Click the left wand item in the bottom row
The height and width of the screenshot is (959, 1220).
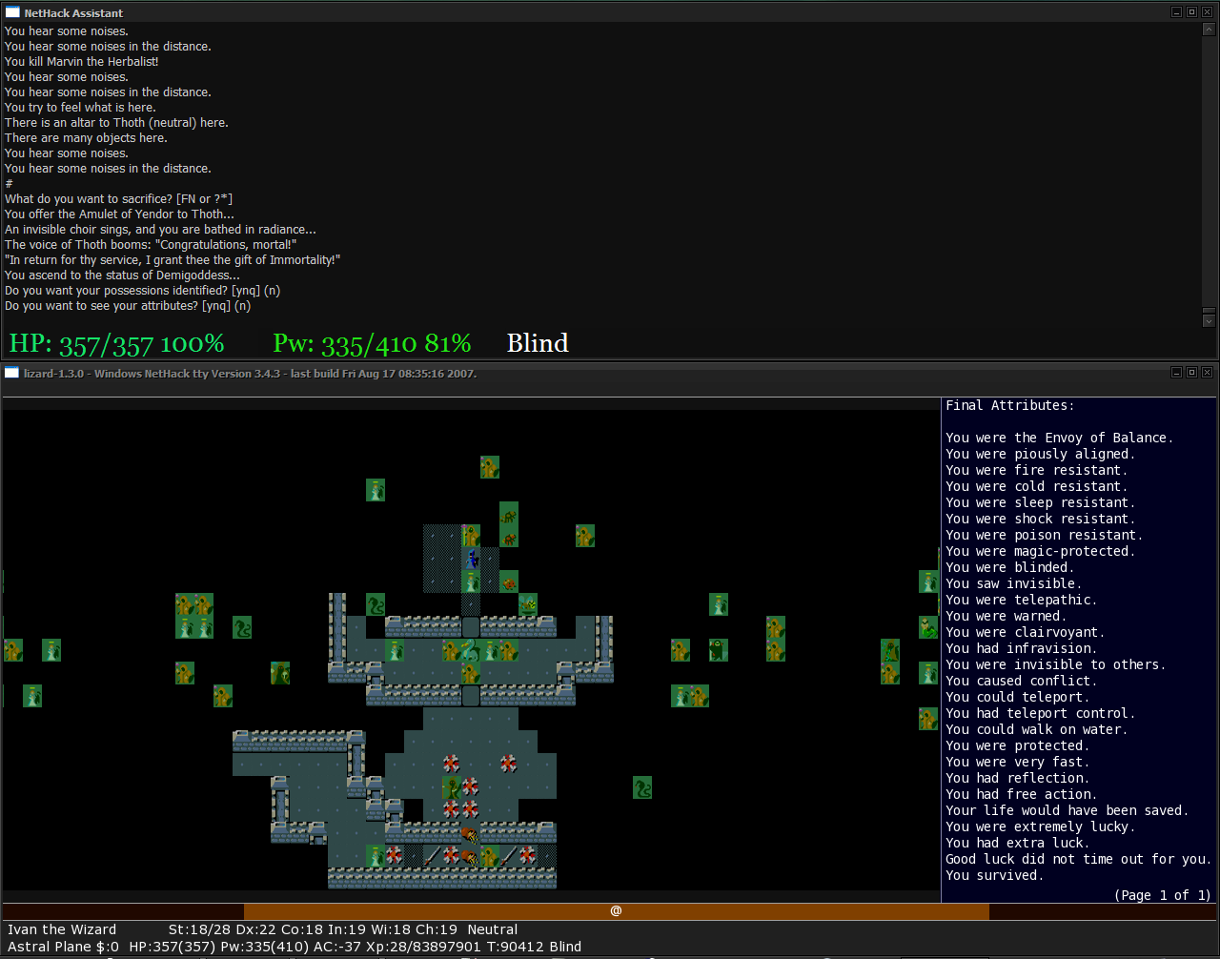433,856
